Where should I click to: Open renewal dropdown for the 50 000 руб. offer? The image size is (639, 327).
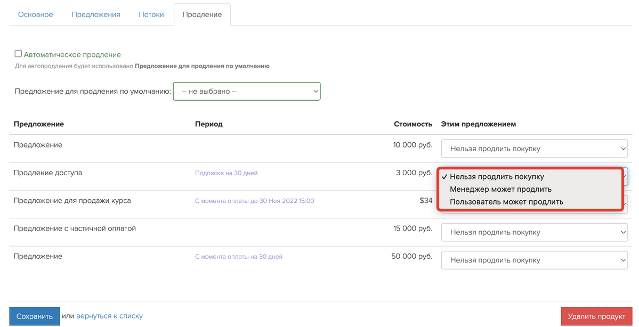[534, 260]
